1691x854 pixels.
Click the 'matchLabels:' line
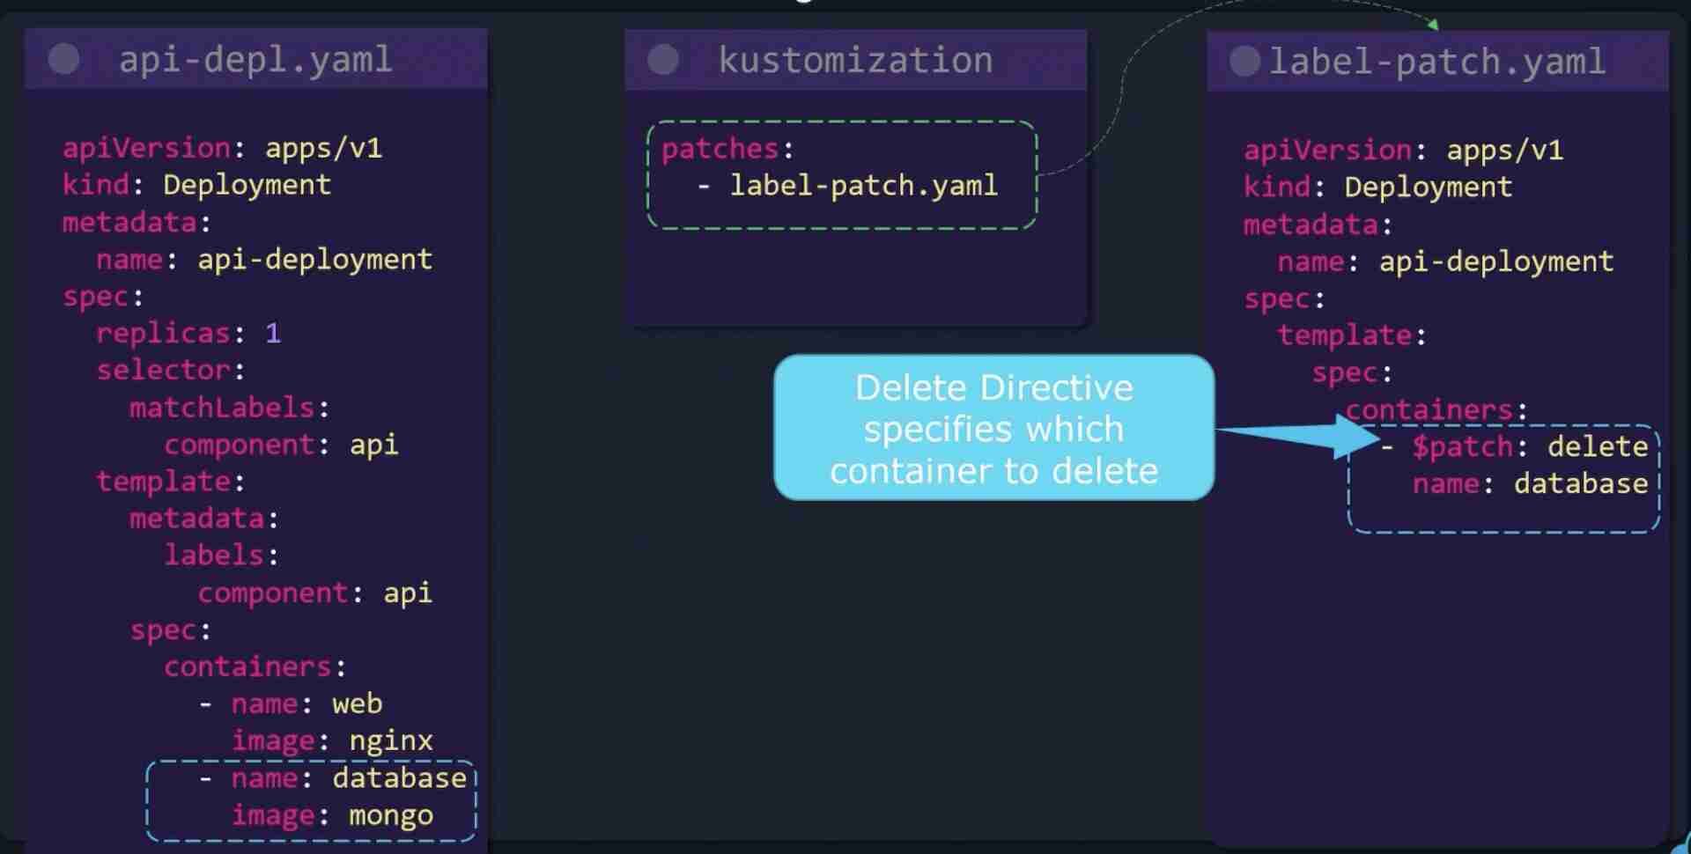(230, 407)
